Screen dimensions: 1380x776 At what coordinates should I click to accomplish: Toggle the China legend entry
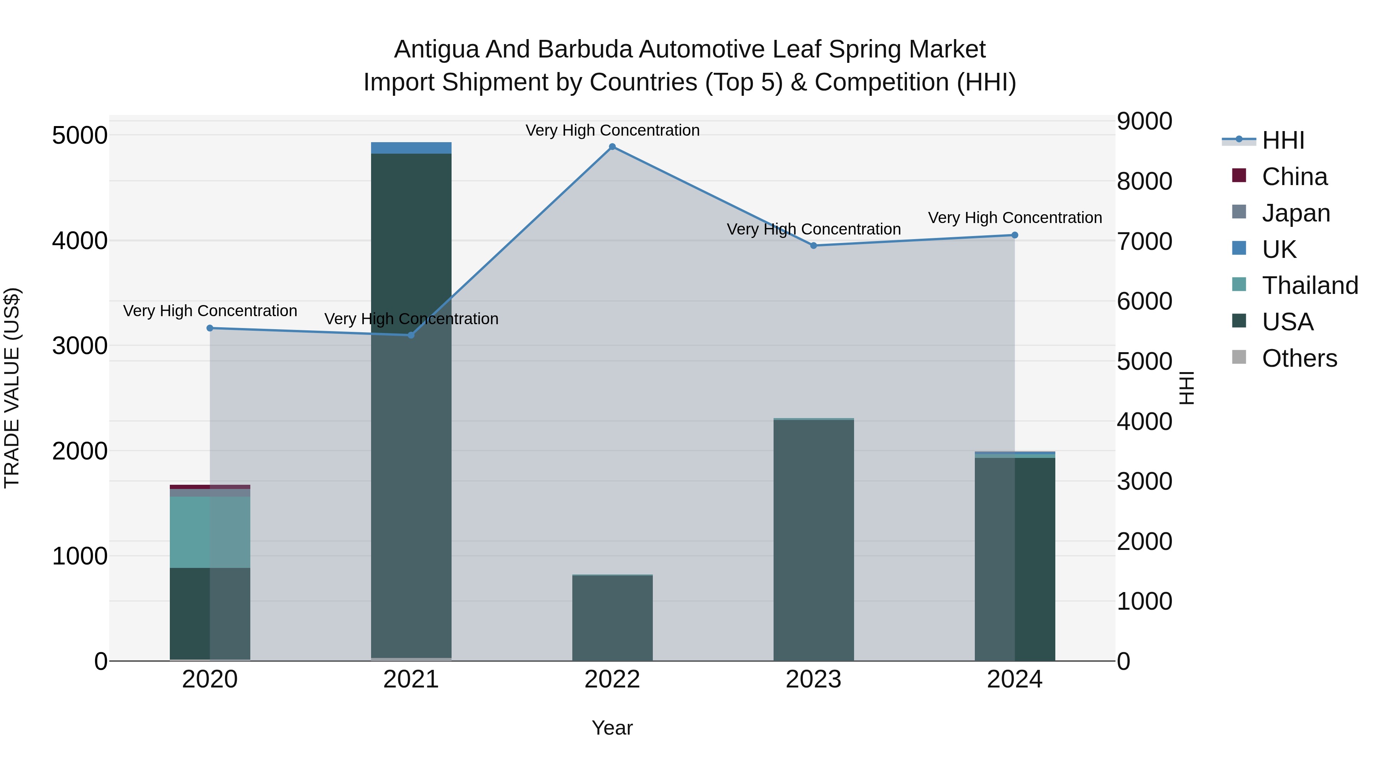pos(1280,177)
